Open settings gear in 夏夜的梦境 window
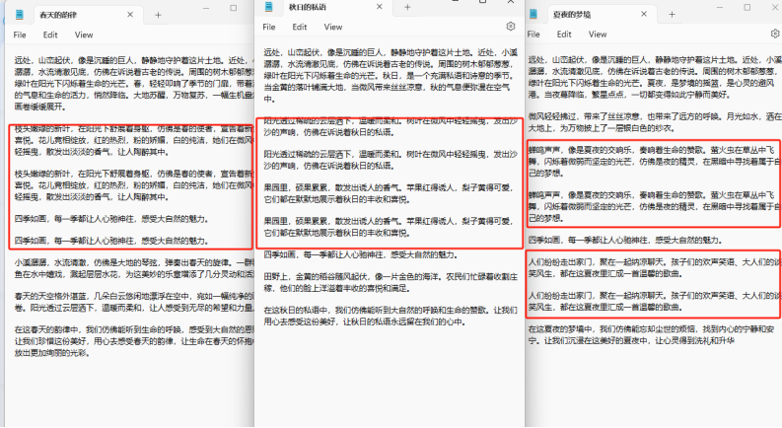 pos(775,34)
